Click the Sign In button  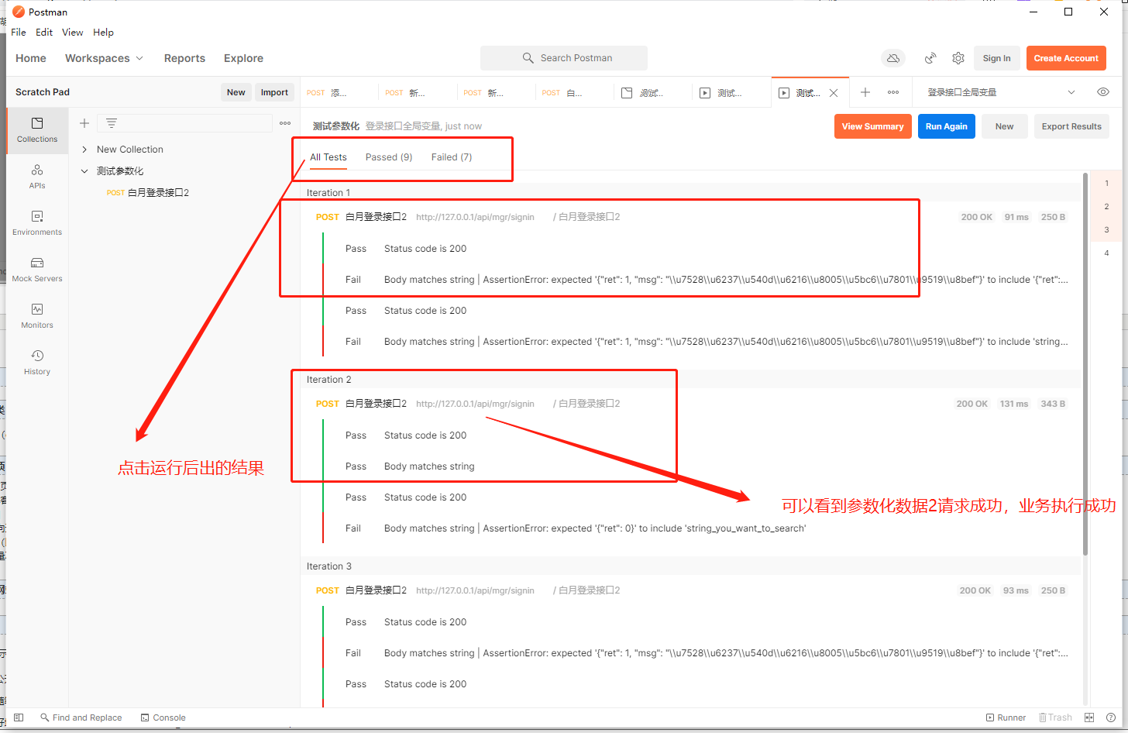[x=996, y=58]
